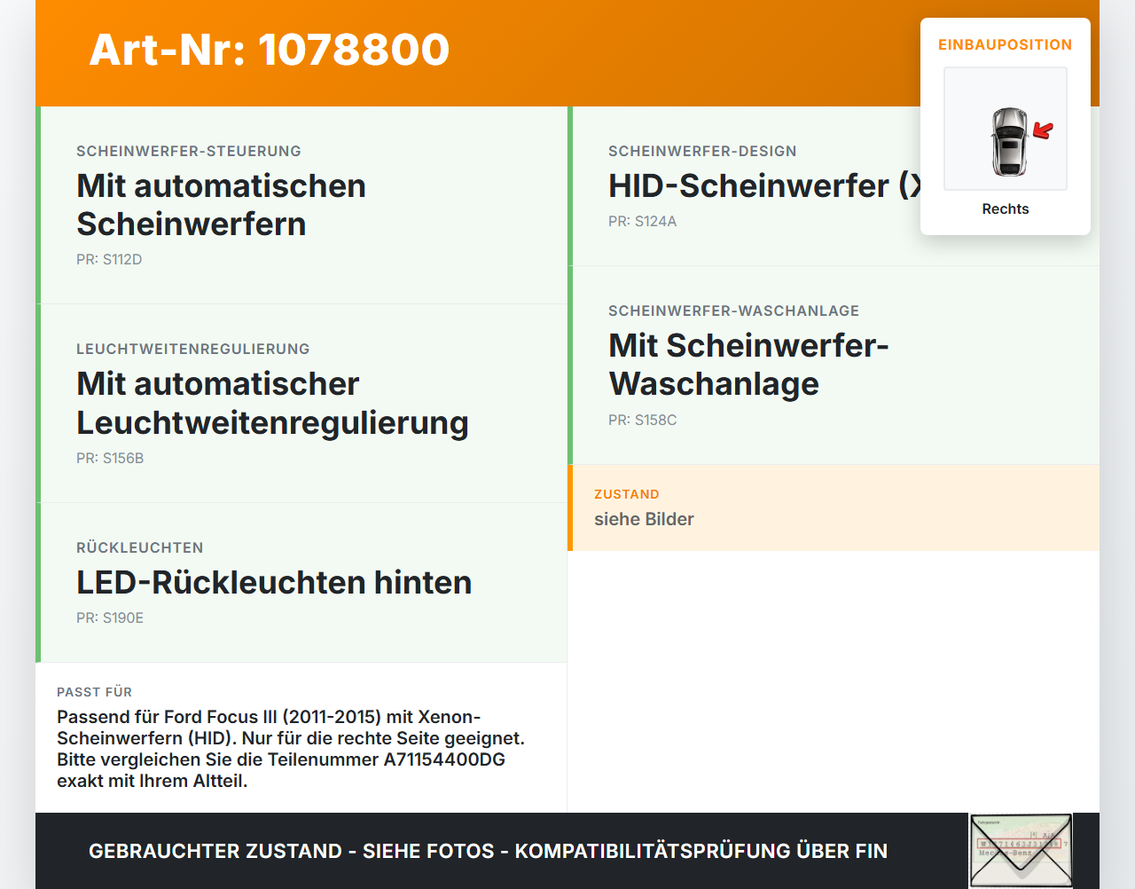Click 'LED-Rückleuchten hinten' title

(274, 583)
